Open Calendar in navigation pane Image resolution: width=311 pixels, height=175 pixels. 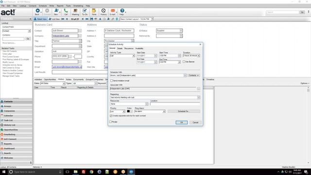click(x=16, y=116)
